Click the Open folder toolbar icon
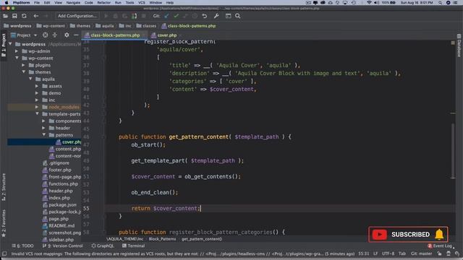 point(5,16)
